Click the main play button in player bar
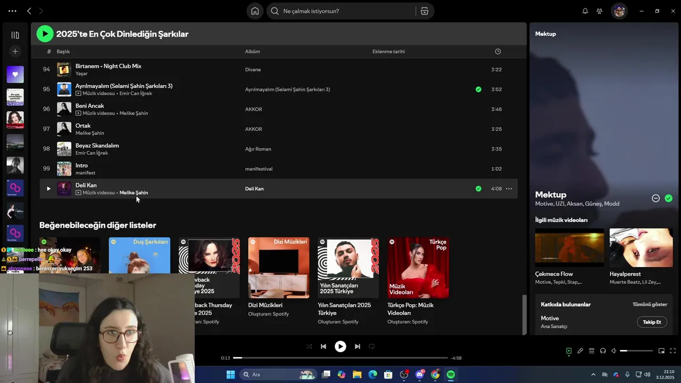The width and height of the screenshot is (681, 383). click(340, 346)
